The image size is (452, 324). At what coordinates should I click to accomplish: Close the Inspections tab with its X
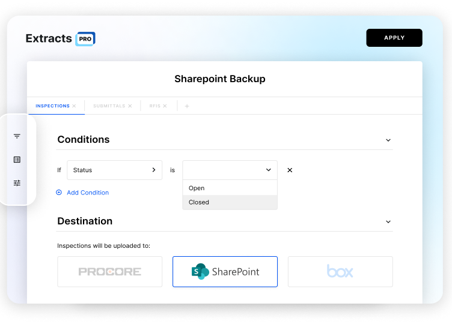[75, 106]
